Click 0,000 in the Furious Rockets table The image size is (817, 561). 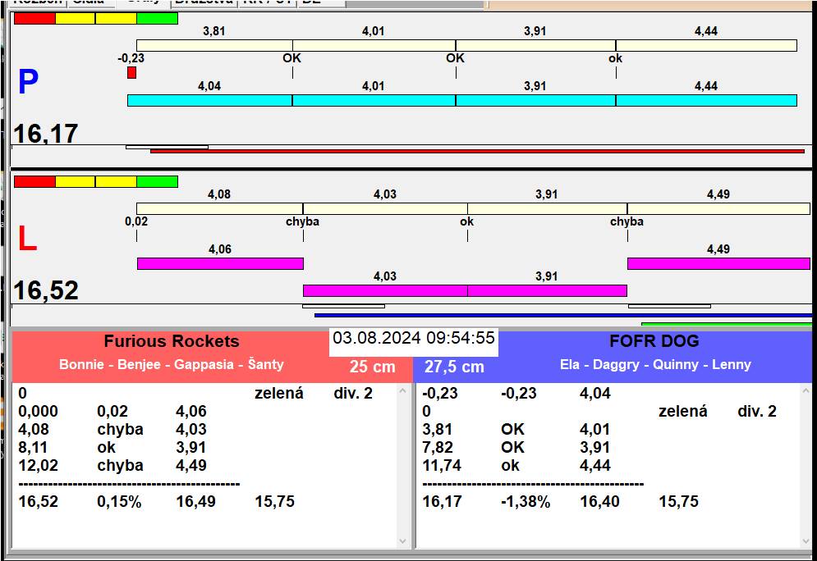click(38, 412)
